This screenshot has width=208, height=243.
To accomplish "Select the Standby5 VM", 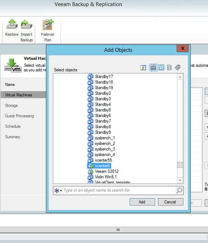I will 103,110.
